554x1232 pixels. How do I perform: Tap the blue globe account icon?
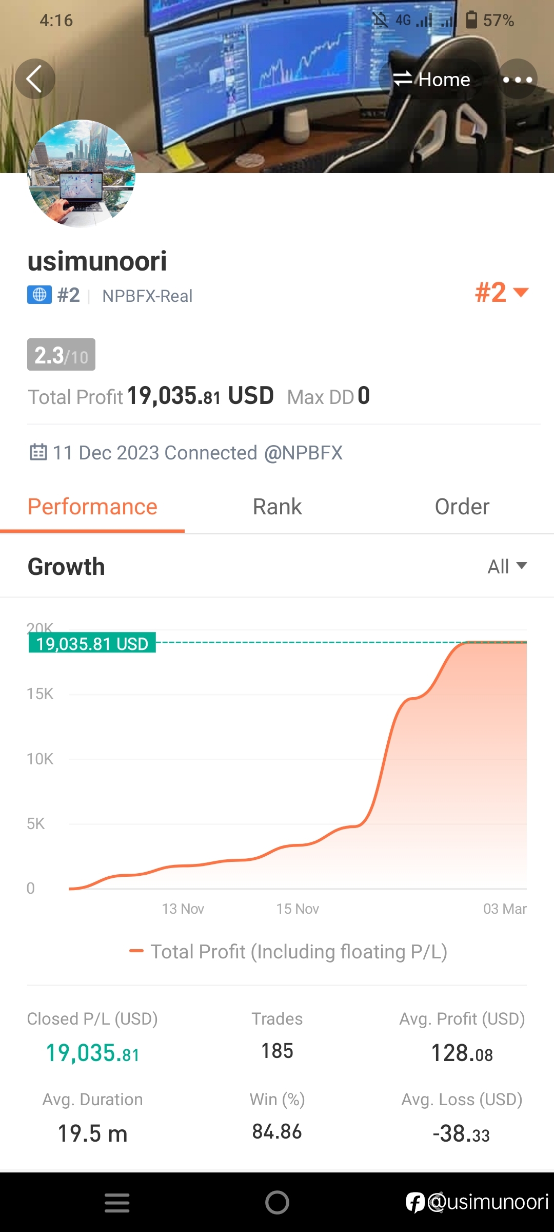39,295
